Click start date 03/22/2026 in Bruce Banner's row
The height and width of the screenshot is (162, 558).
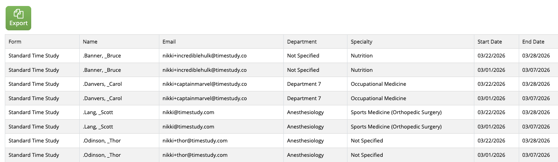click(x=491, y=56)
